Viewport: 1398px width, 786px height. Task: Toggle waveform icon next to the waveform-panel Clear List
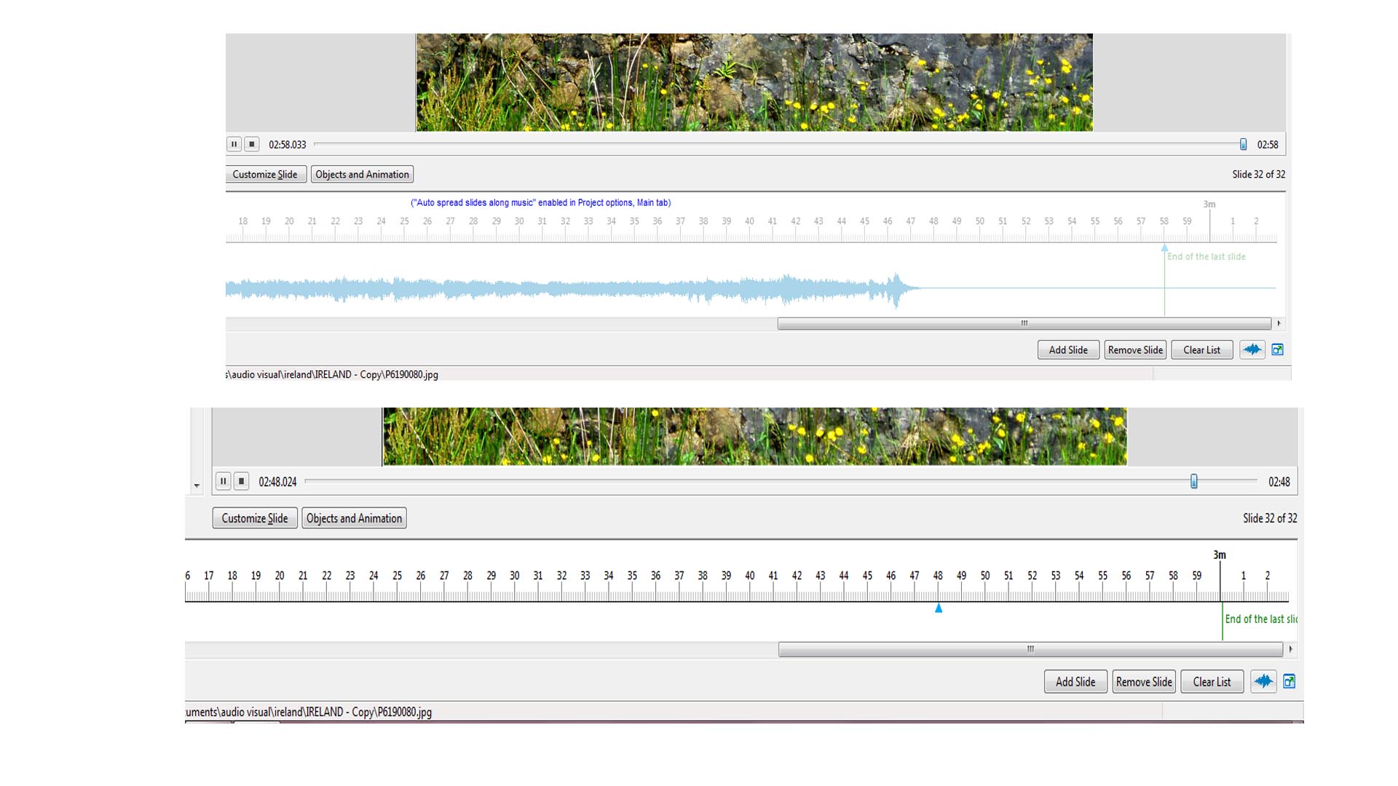pos(1252,350)
